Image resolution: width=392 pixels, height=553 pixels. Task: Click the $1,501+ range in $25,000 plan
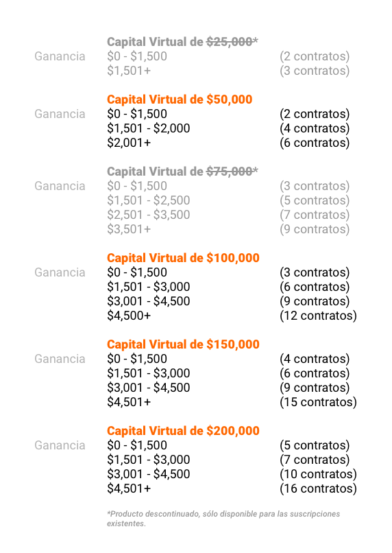(129, 71)
